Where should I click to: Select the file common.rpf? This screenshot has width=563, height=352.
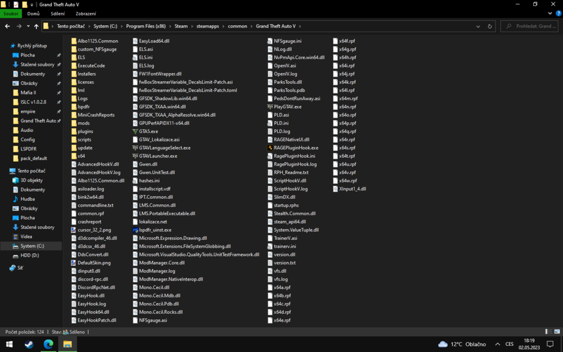pos(91,213)
